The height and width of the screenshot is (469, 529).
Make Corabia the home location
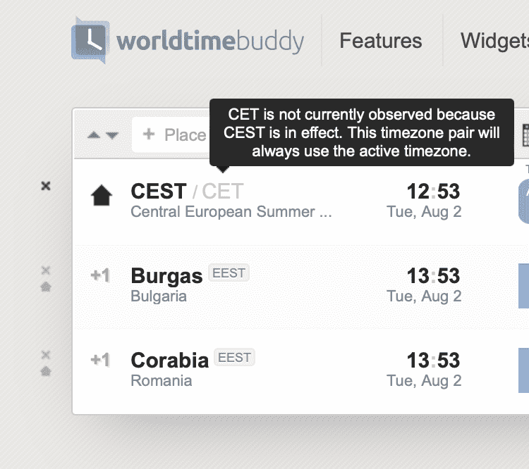point(46,371)
